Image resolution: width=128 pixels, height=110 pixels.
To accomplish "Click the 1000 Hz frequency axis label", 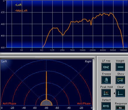I will pyautogui.click(x=83, y=50).
